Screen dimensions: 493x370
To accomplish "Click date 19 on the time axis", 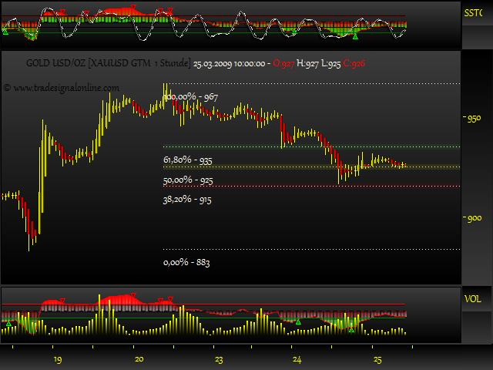I will point(58,359).
